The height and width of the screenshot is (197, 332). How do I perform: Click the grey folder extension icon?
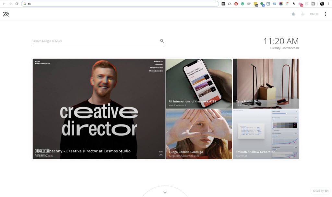[313, 4]
